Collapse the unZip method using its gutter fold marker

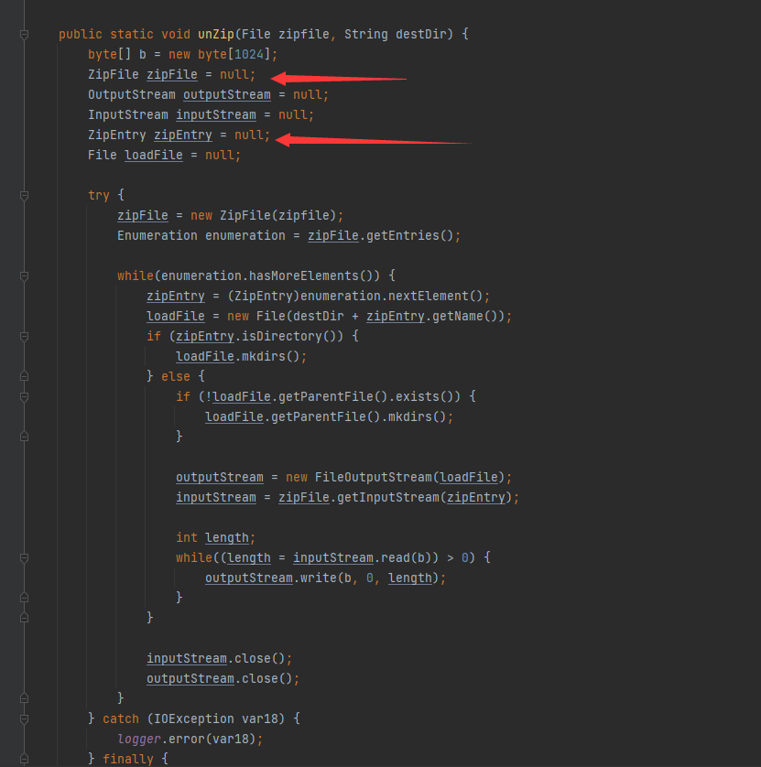click(x=24, y=34)
